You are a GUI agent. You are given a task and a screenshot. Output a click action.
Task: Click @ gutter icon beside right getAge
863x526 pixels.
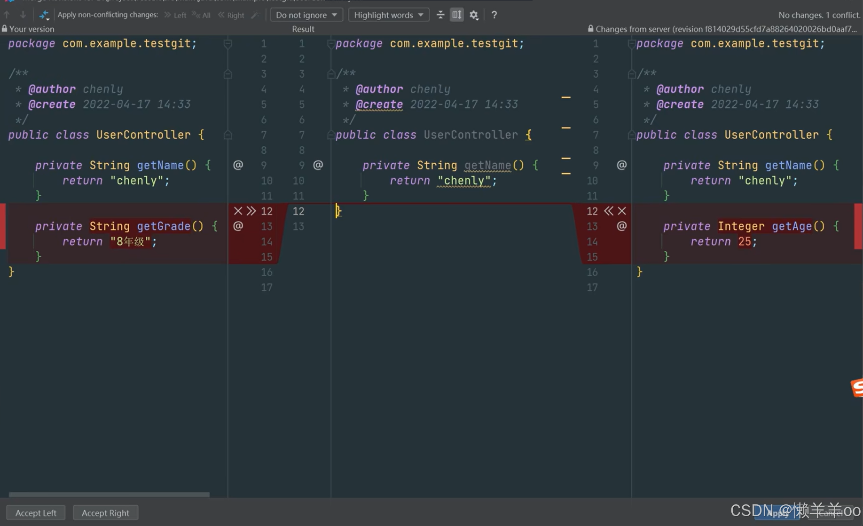click(622, 226)
